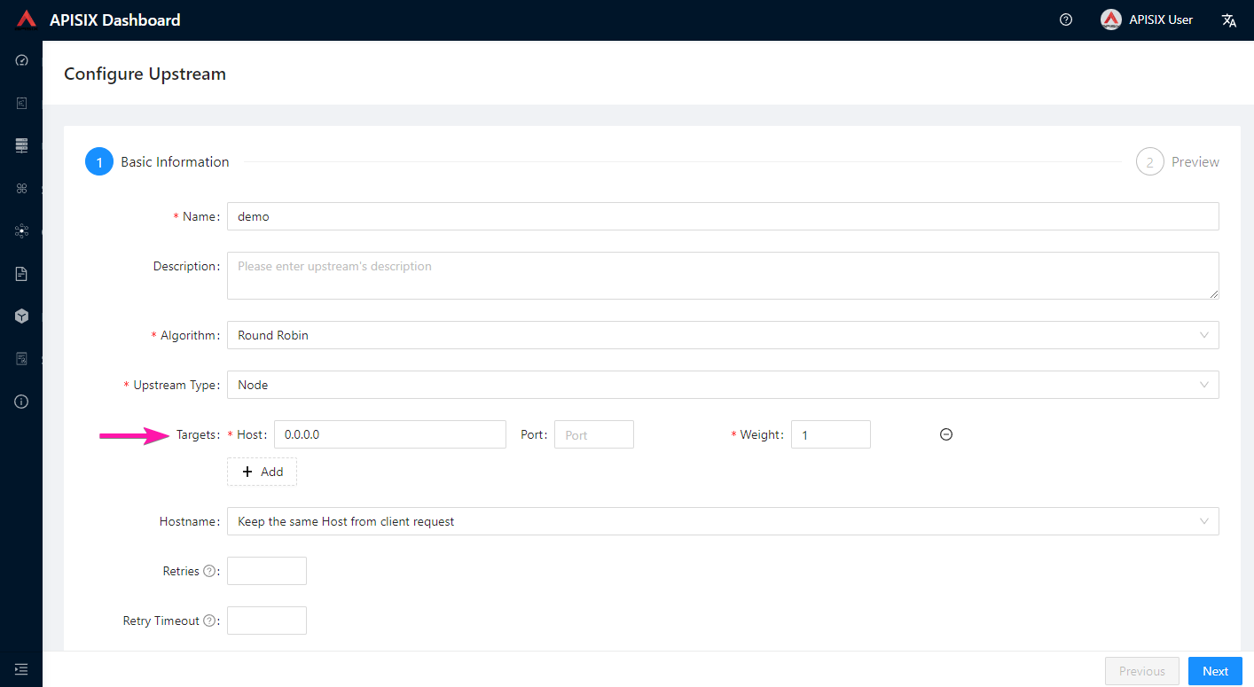Open the Hostname dropdown
Screen dimensions: 1254x687
pos(723,521)
